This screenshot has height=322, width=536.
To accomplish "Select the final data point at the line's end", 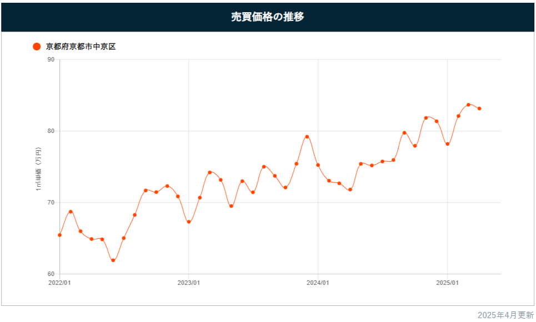I will (x=479, y=109).
